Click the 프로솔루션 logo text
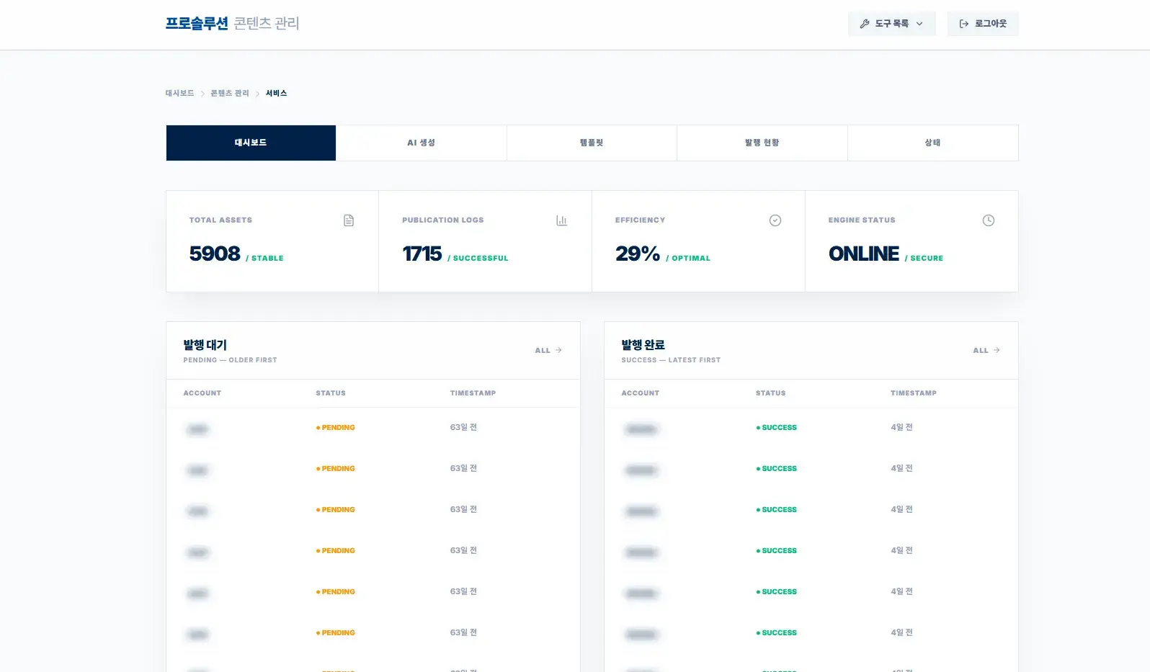 click(197, 23)
